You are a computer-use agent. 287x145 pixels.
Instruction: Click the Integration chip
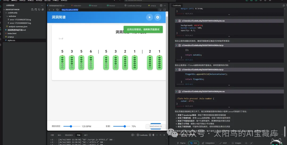pyautogui.click(x=208, y=143)
